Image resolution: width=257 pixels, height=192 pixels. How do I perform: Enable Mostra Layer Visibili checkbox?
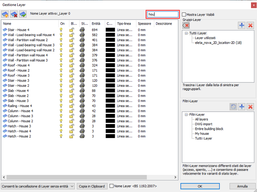[184, 15]
